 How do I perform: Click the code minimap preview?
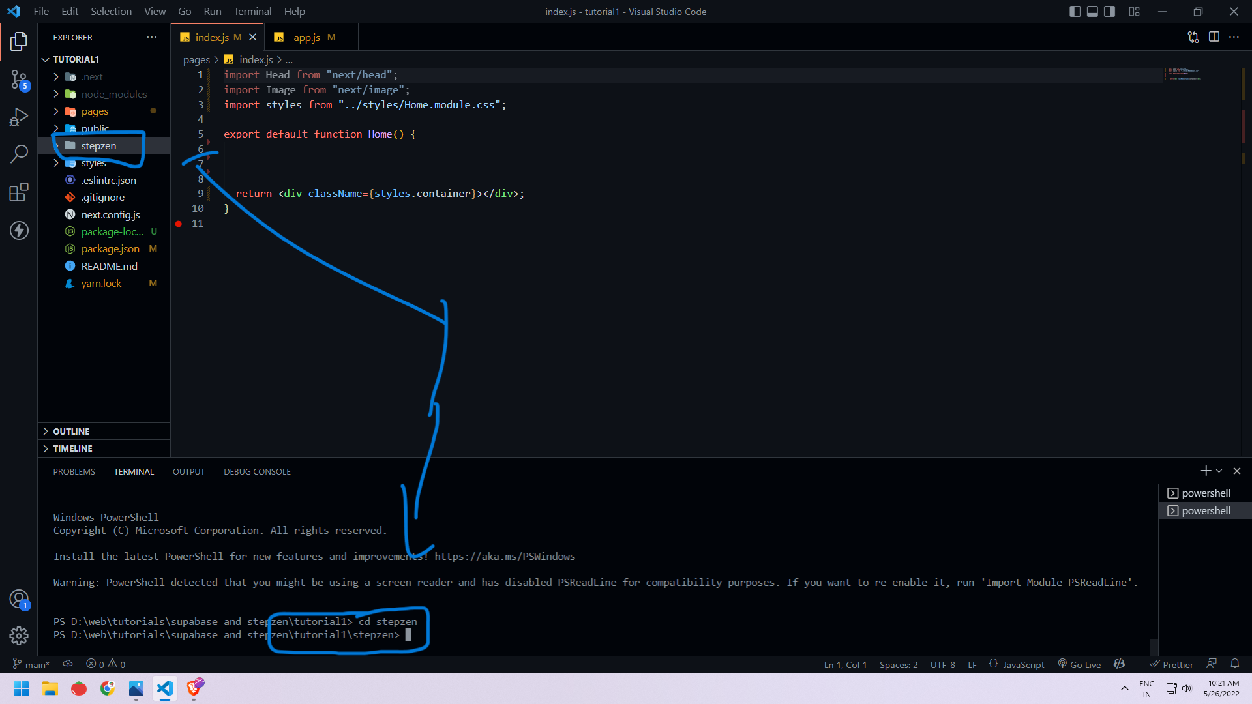1184,73
